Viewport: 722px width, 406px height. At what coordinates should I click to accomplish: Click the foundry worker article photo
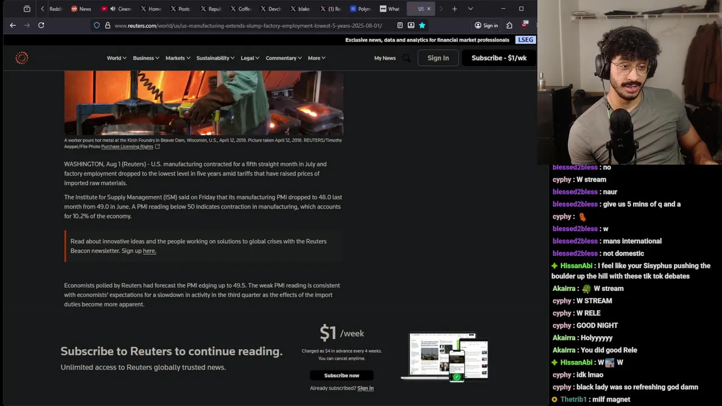[204, 103]
